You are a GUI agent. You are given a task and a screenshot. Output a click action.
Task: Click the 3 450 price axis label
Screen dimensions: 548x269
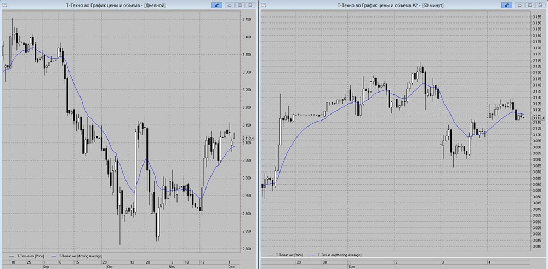tap(247, 20)
